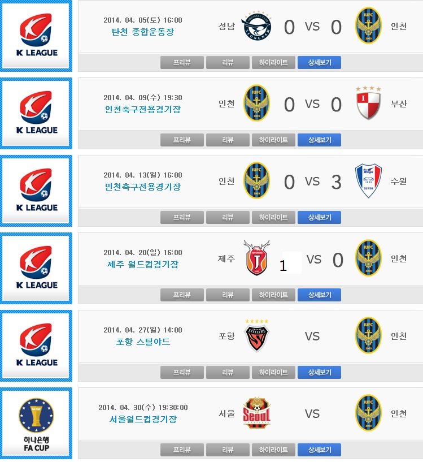Click the Pohang Steelers logo
423x462 pixels.
pos(256,335)
